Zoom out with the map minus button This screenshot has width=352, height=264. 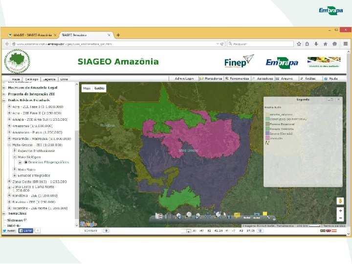(x=340, y=218)
